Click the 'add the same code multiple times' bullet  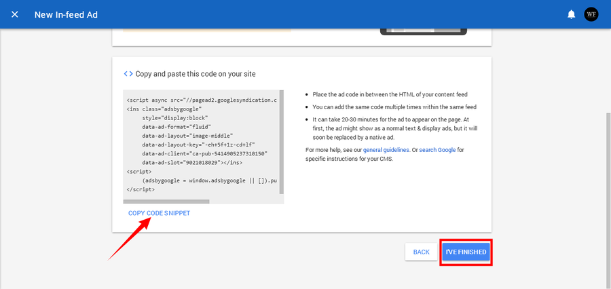394,107
